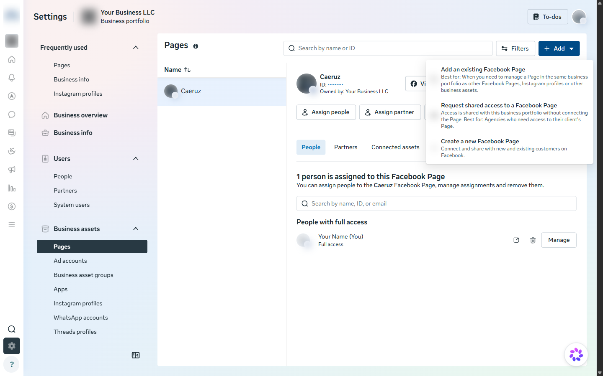Open external link icon for Your Name
Viewport: 603px width, 376px height.
516,240
